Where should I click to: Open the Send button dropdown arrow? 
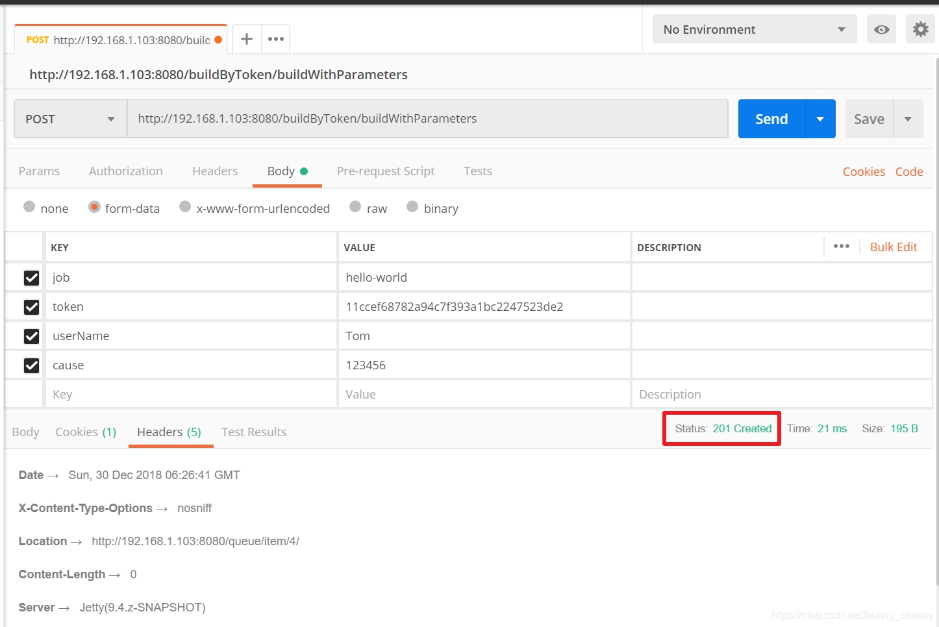[820, 119]
